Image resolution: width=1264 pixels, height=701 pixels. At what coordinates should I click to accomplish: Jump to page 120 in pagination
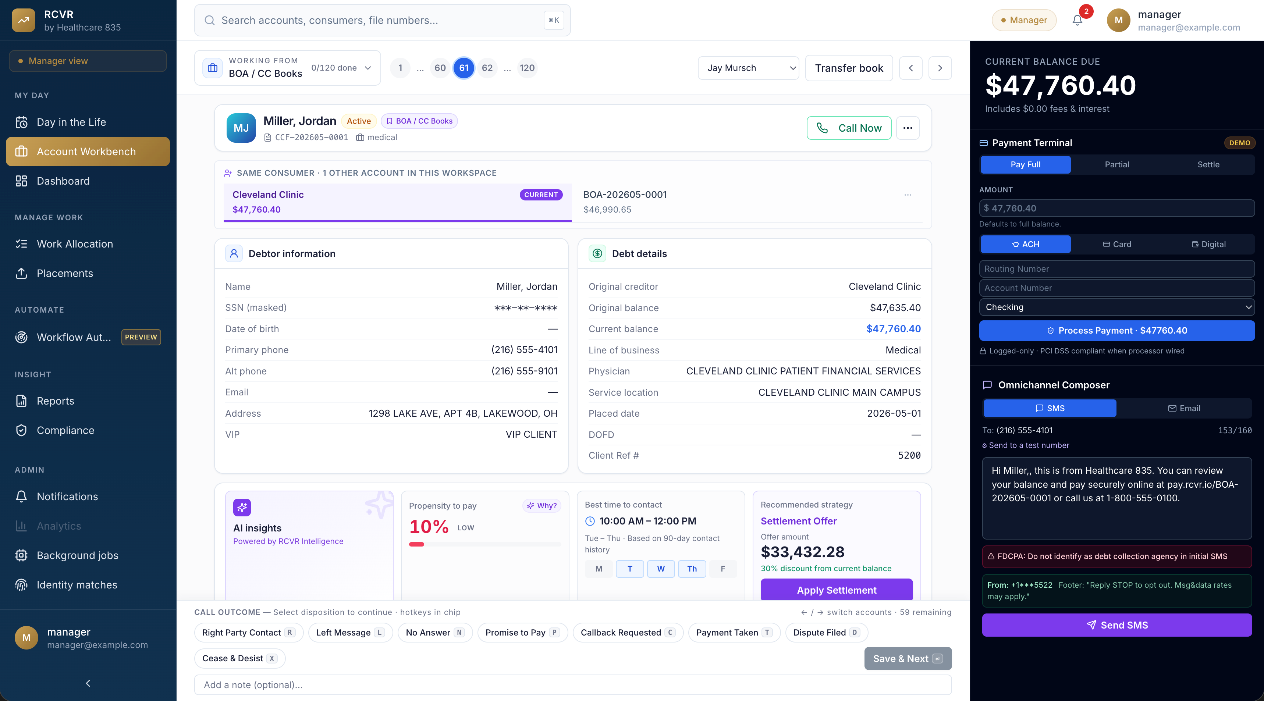tap(527, 68)
